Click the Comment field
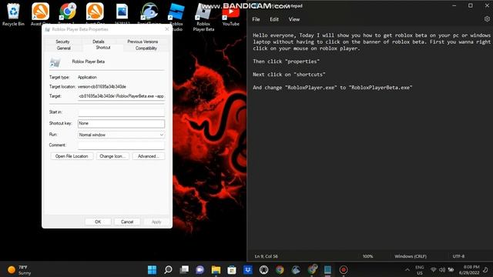Screen dimensions: 493x277 pos(121,145)
